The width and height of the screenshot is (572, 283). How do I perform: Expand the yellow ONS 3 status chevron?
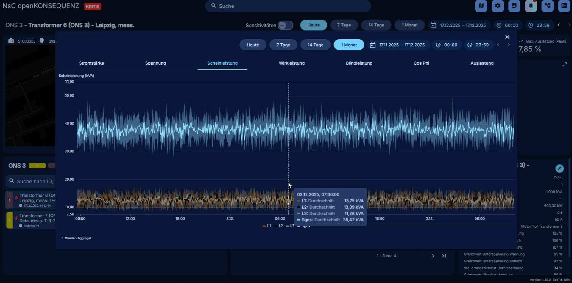(x=37, y=166)
